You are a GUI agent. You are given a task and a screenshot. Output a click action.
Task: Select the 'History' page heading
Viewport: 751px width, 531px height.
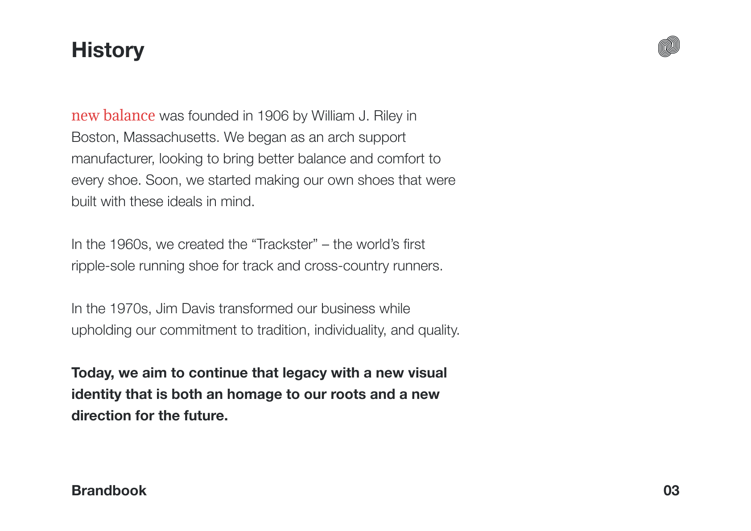point(108,50)
